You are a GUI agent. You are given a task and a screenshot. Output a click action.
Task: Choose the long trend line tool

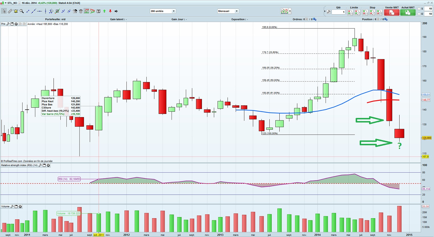(34, 11)
